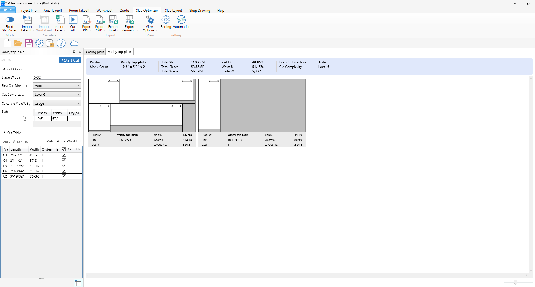
Task: Open the cloud icon in quick toolbar
Action: [74, 43]
